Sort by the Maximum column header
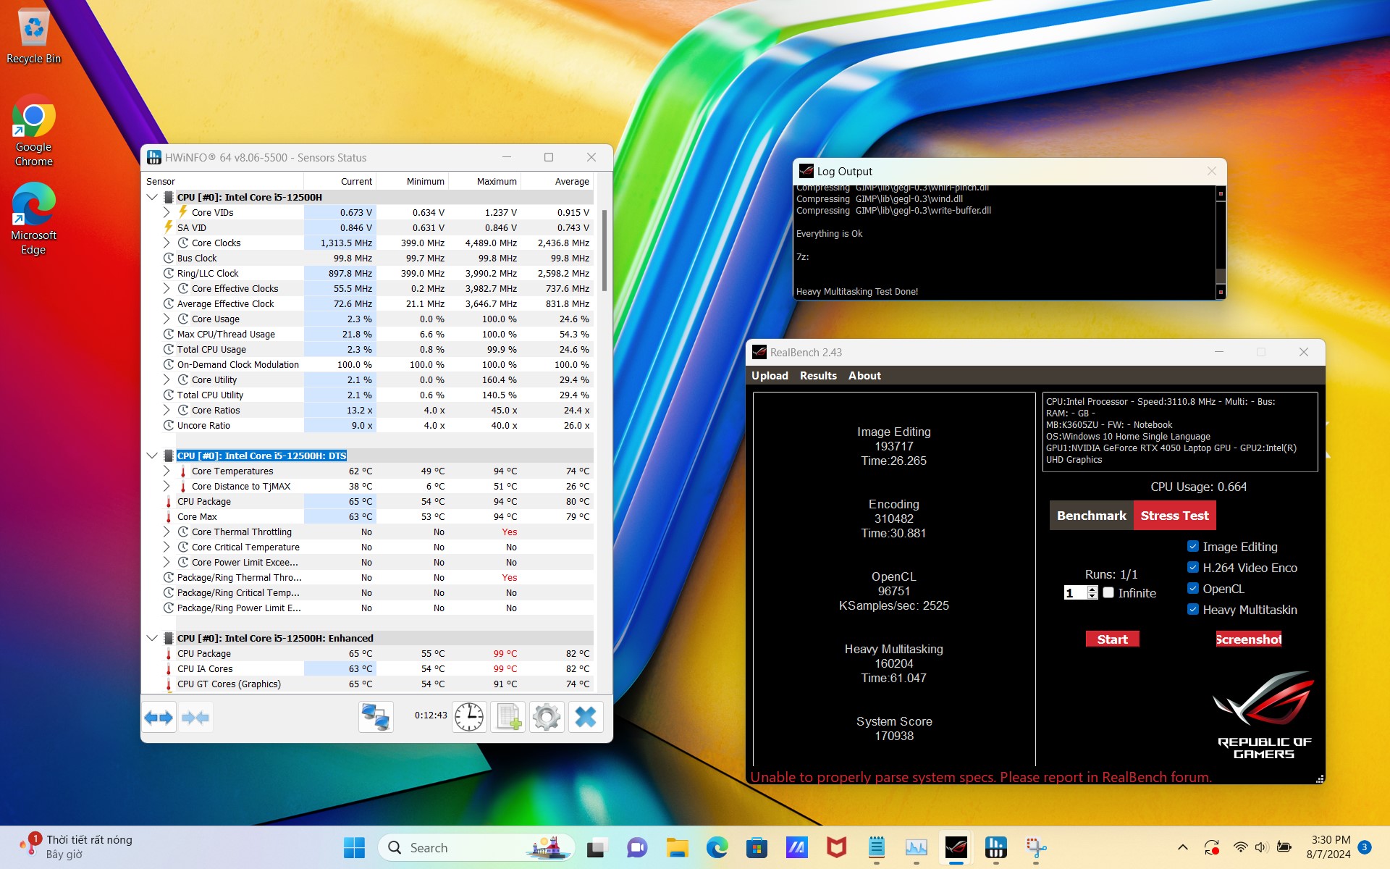 (x=485, y=181)
